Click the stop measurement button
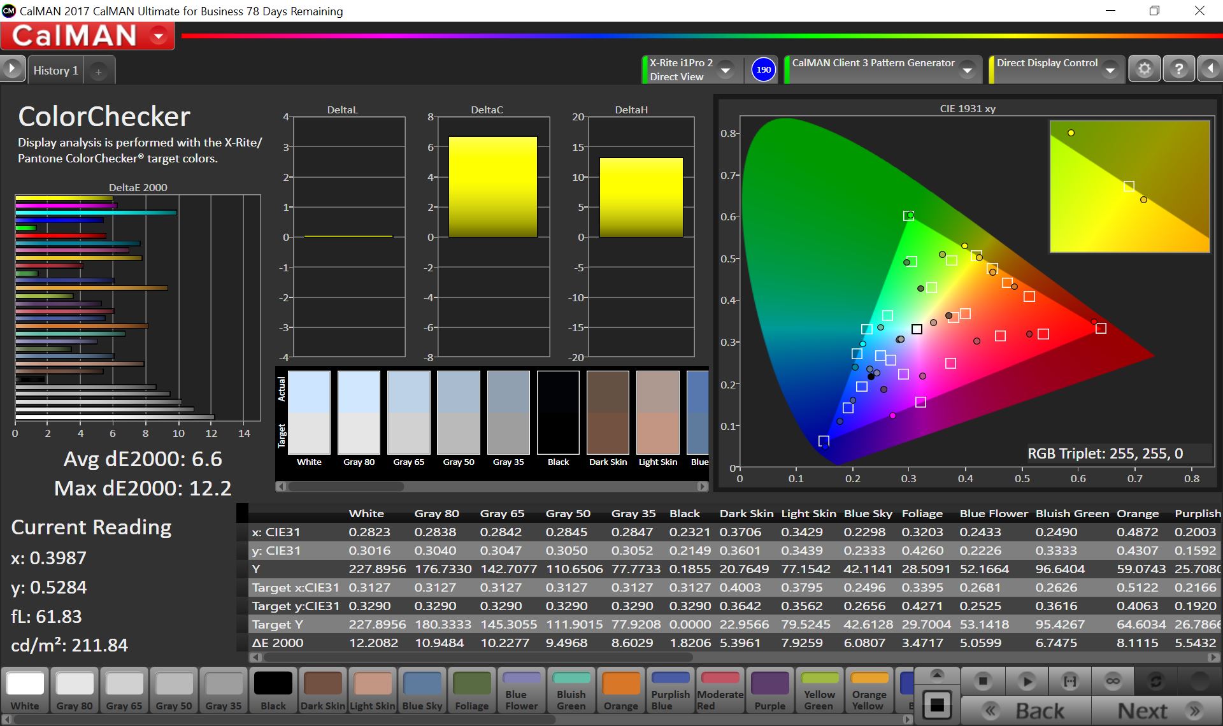The width and height of the screenshot is (1223, 726). pos(983,681)
